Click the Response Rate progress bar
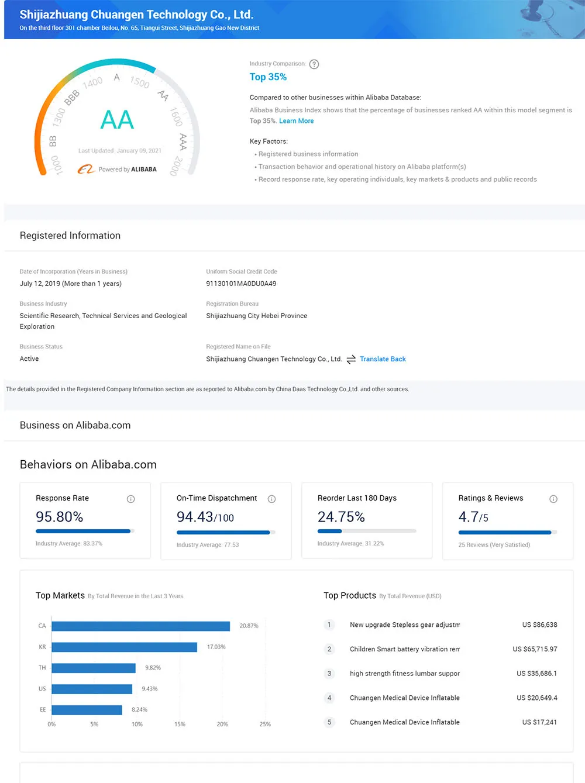This screenshot has width=585, height=783. (85, 531)
